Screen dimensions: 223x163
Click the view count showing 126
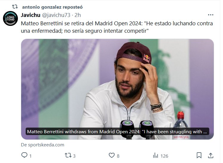(x=164, y=156)
